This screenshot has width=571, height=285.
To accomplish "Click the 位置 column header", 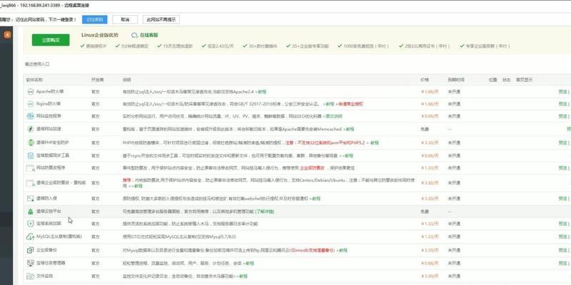I will pyautogui.click(x=492, y=80).
